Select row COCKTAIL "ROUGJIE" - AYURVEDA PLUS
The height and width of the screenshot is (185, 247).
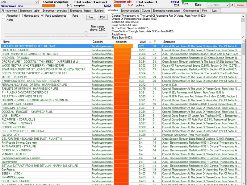(121, 112)
